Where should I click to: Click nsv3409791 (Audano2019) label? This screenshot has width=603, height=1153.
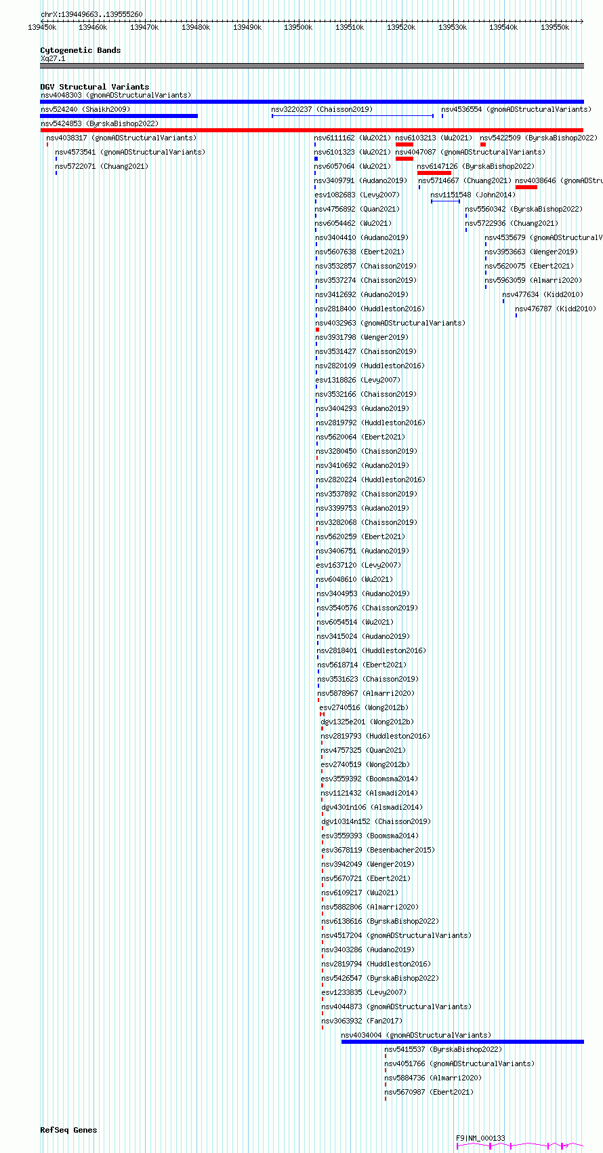point(361,180)
